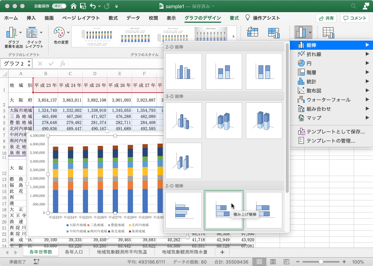Switch to the 各年人口 sheet tab
Image resolution: width=373 pixels, height=266 pixels.
(x=74, y=252)
